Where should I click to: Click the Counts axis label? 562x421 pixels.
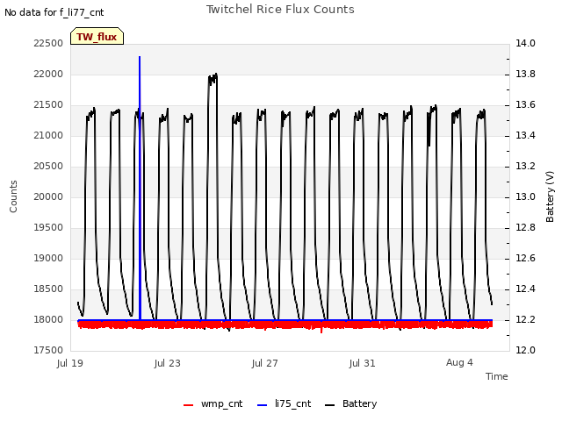13,196
